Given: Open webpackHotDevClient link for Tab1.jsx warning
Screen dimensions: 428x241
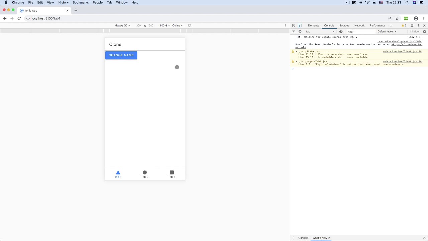Looking at the screenshot, I should [x=402, y=62].
